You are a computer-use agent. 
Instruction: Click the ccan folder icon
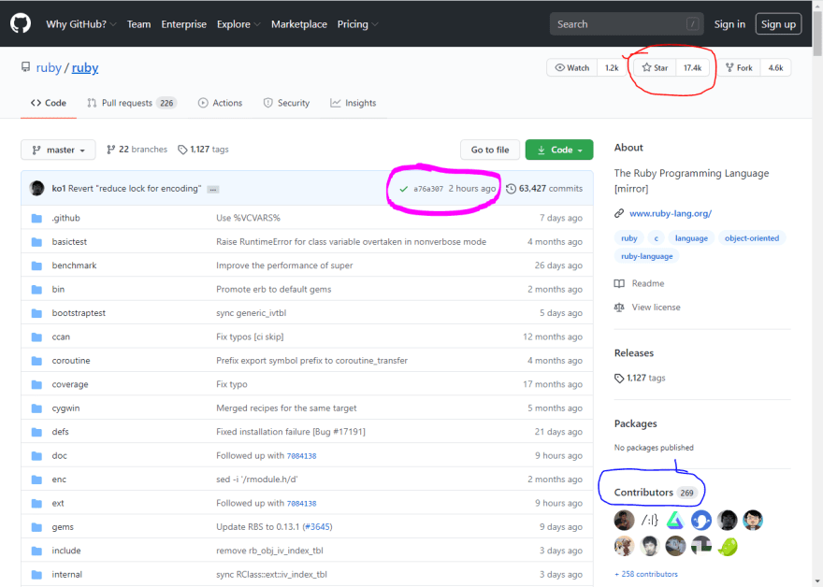(36, 336)
